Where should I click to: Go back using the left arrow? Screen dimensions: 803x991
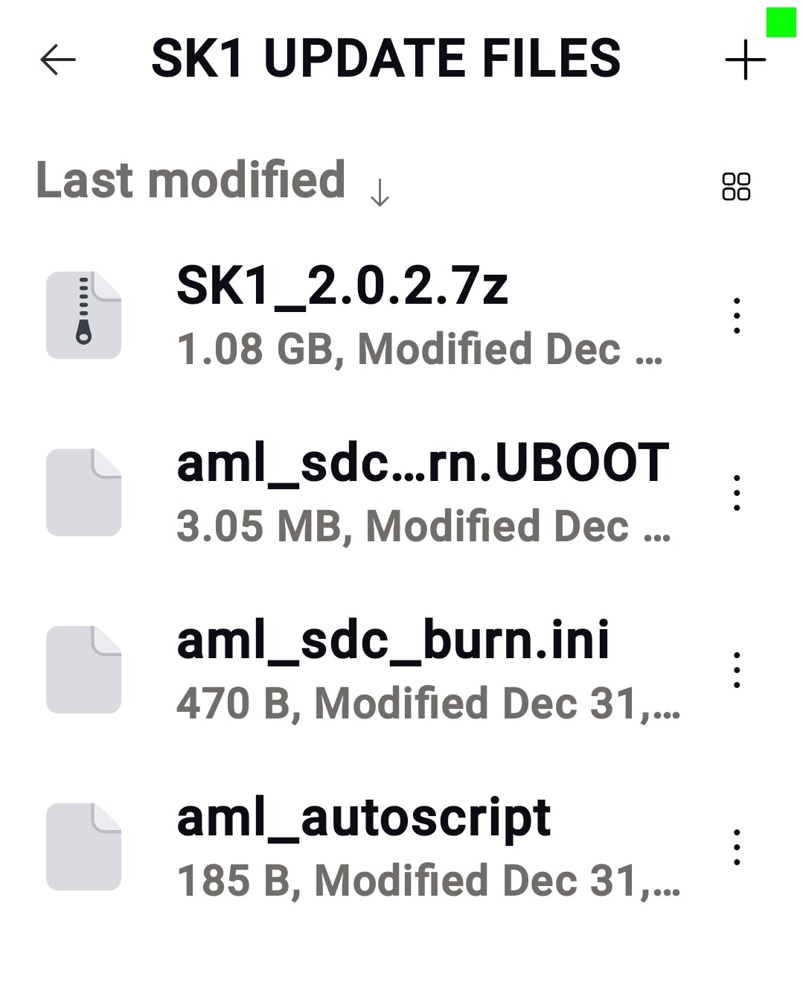(58, 60)
